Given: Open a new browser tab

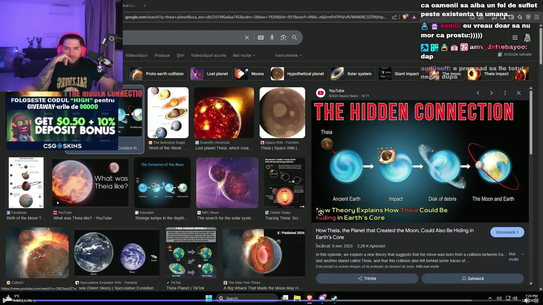Looking at the screenshot, I should [145, 6].
